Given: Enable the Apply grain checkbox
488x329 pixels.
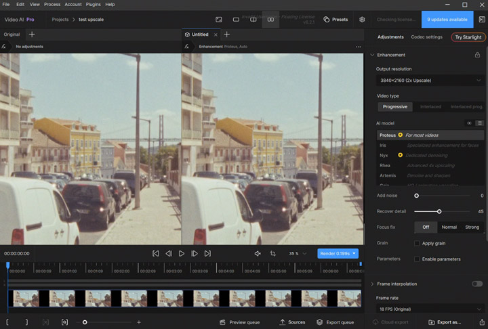Looking at the screenshot, I should (417, 243).
